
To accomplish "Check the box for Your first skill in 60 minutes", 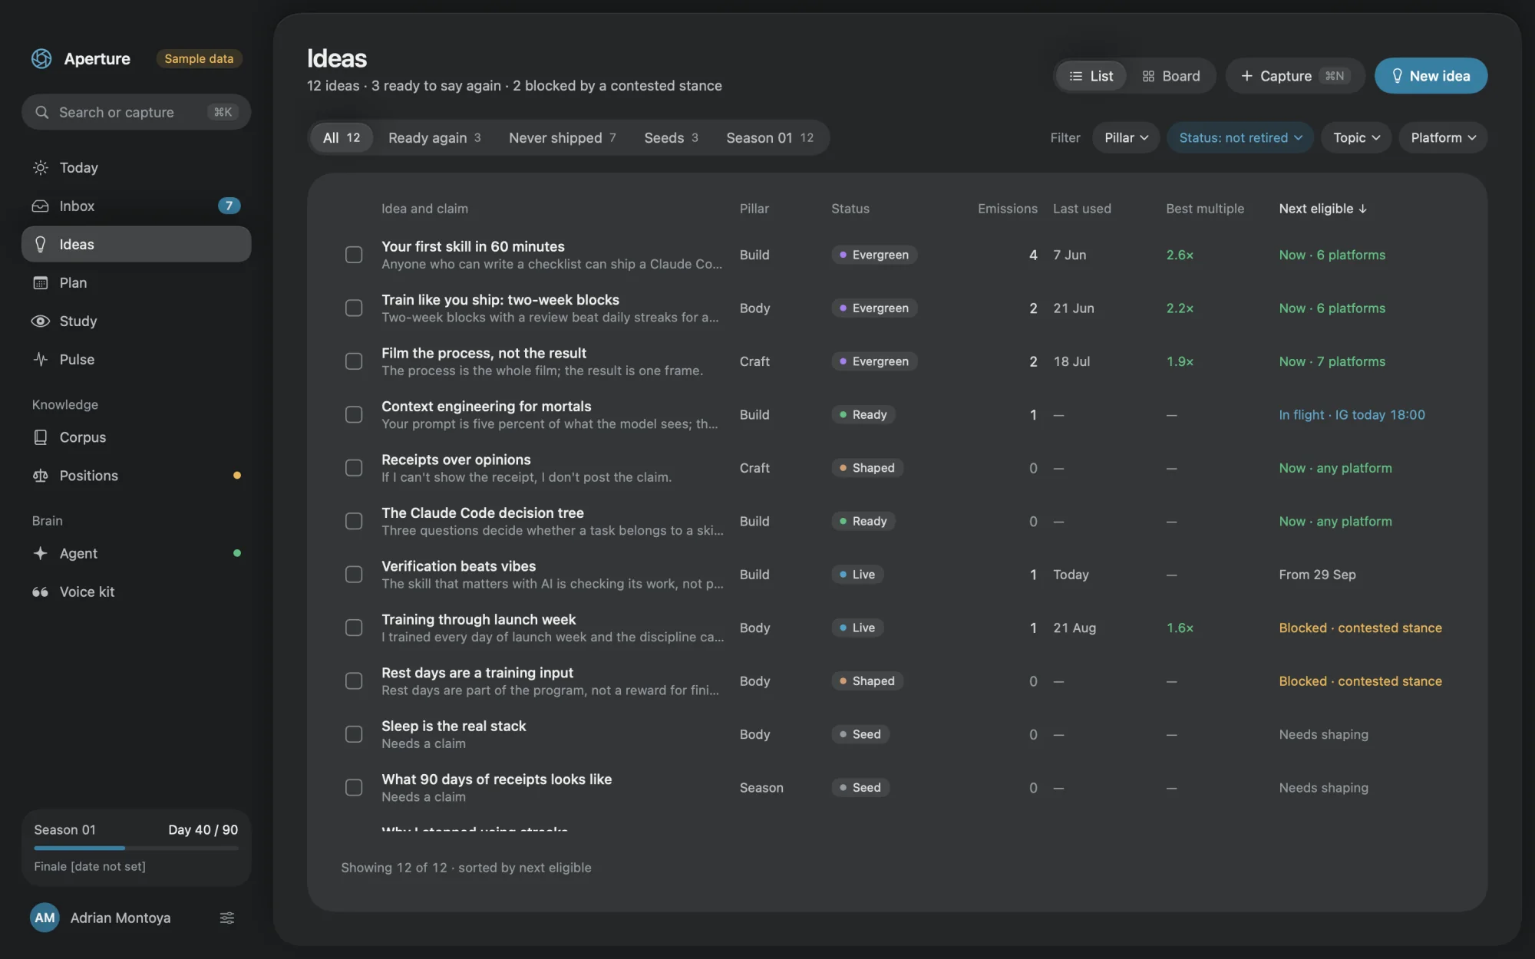I will click(x=354, y=255).
